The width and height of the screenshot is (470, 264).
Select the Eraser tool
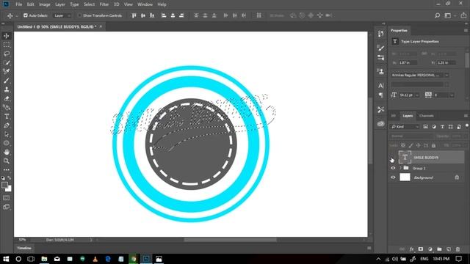tap(7, 98)
